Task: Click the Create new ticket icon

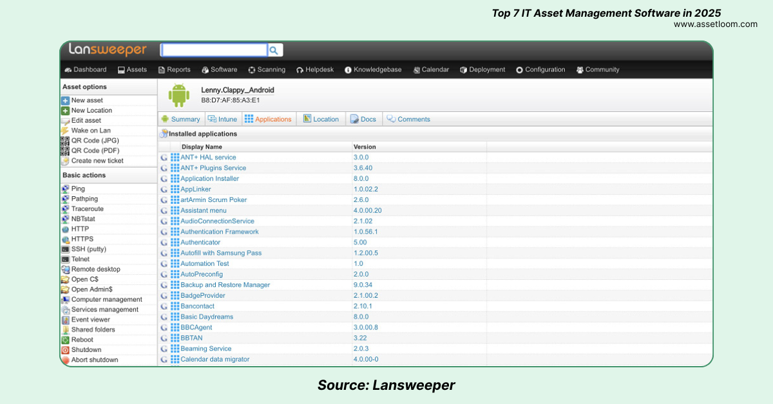Action: click(65, 161)
